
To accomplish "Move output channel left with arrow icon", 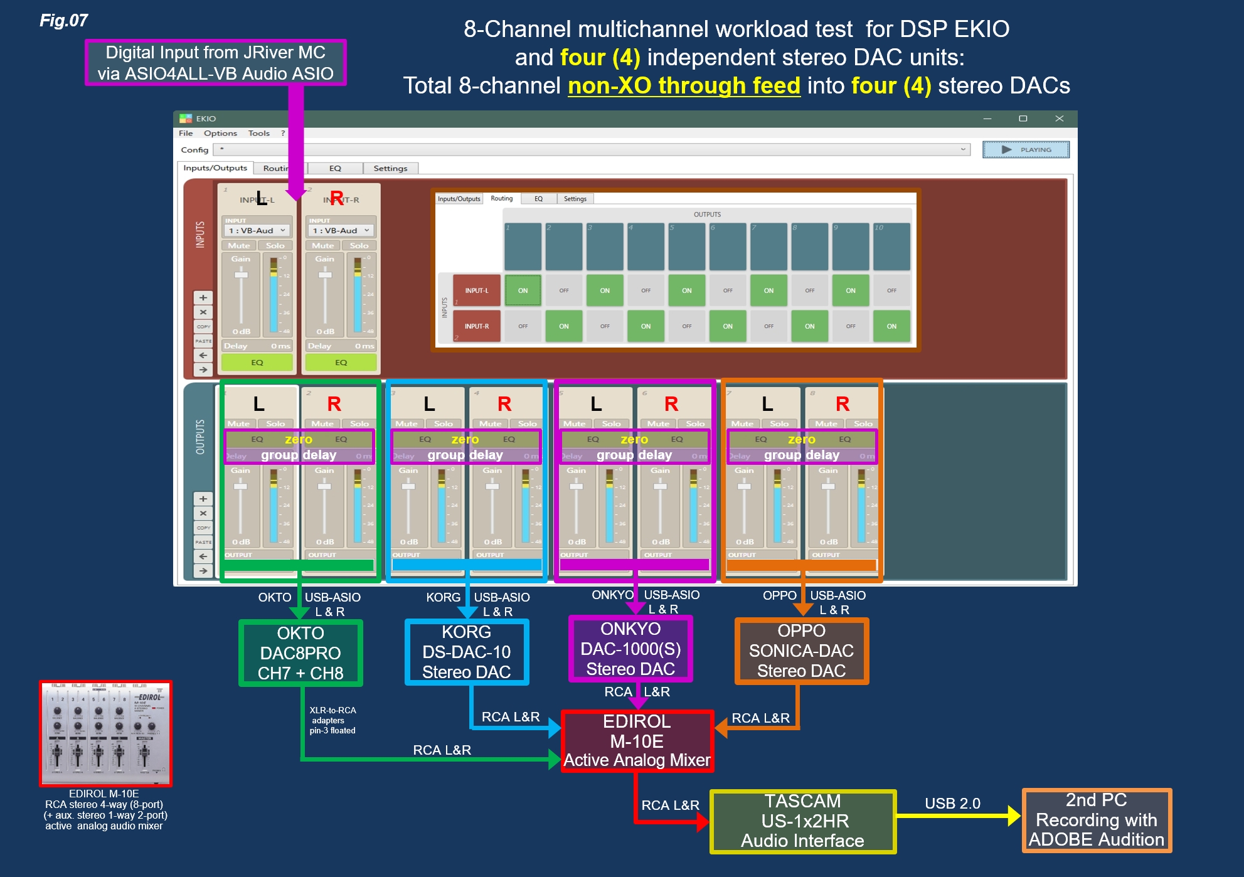I will click(x=203, y=556).
